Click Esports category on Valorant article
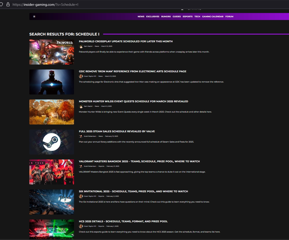Screen dimensions: 289x240 click(x=101, y=166)
